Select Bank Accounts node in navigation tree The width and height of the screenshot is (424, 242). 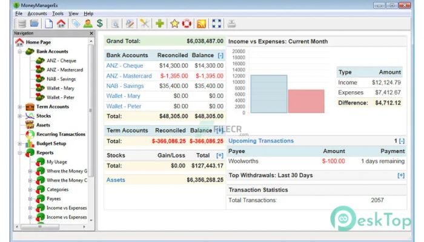coord(52,51)
